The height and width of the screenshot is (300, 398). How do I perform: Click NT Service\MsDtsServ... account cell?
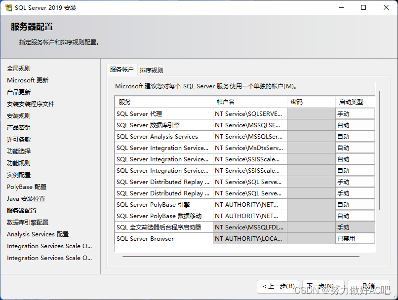coord(250,148)
